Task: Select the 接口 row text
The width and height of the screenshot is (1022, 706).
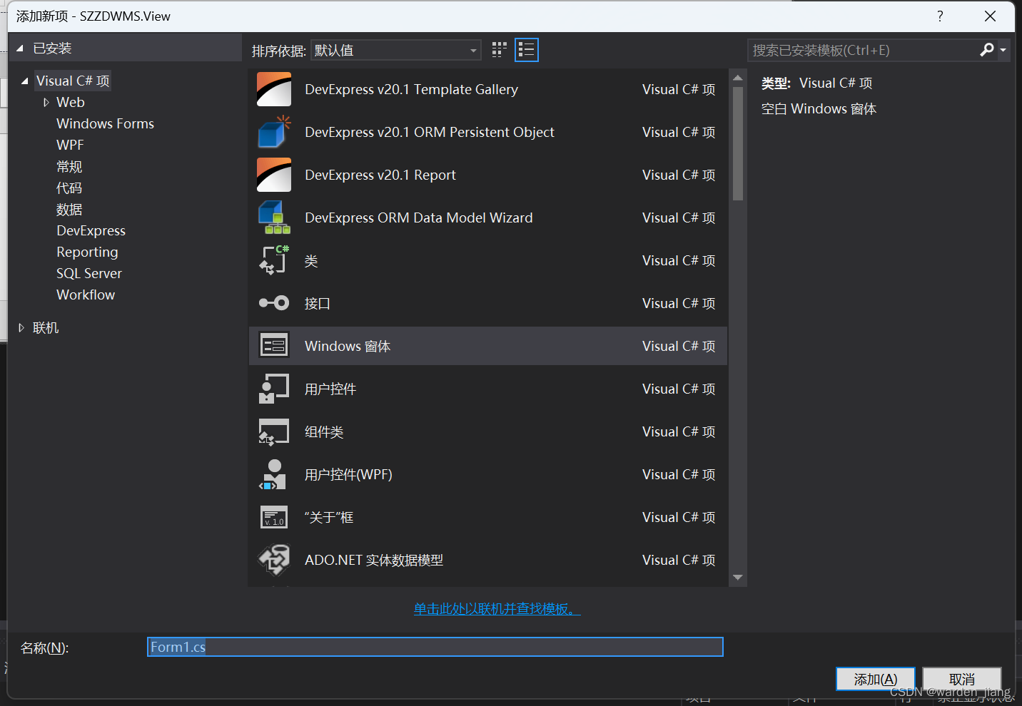Action: pos(318,303)
